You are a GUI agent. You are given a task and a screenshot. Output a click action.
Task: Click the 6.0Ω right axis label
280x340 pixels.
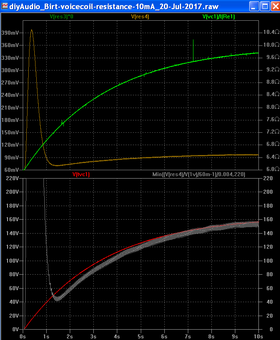(x=272, y=169)
